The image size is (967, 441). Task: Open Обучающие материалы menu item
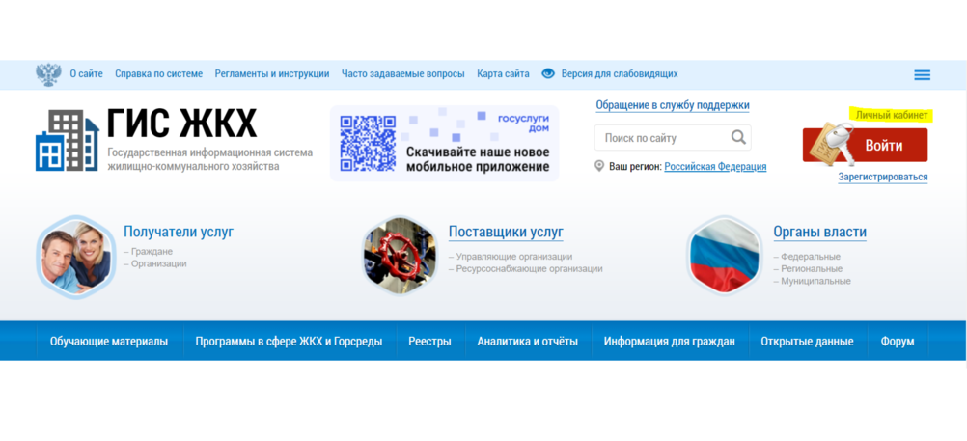click(x=109, y=341)
